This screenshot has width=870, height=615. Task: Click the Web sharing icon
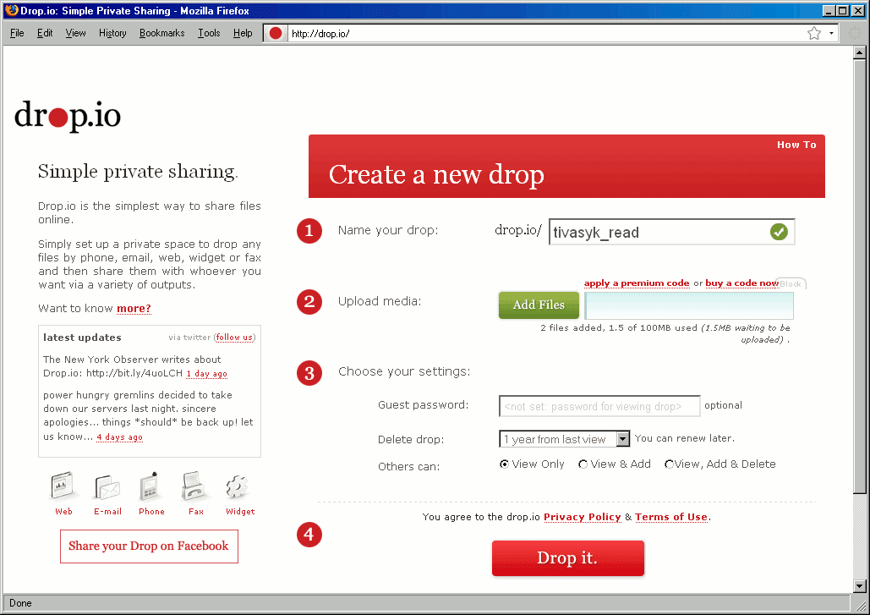[63, 486]
